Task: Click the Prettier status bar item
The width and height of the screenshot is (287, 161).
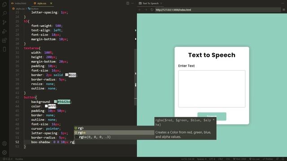Action: click(x=268, y=159)
